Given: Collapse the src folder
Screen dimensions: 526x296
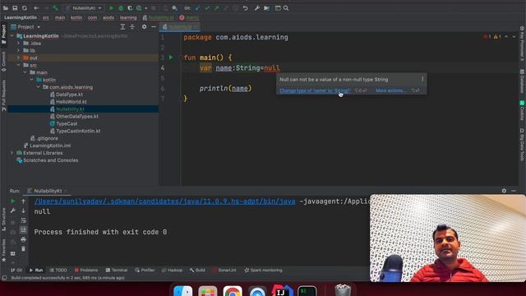Looking at the screenshot, I should pos(19,65).
